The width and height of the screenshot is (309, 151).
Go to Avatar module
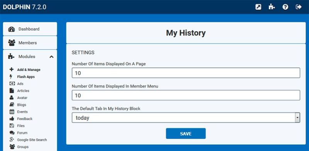click(22, 98)
